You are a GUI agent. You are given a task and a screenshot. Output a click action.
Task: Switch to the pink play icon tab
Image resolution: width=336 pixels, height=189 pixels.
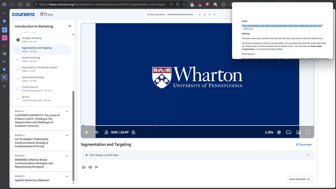coord(4,38)
